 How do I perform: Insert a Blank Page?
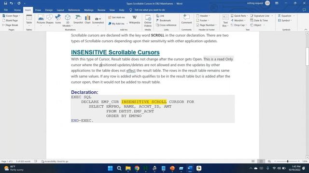(10, 20)
